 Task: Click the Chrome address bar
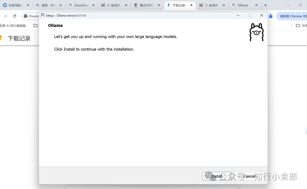(x=30, y=16)
